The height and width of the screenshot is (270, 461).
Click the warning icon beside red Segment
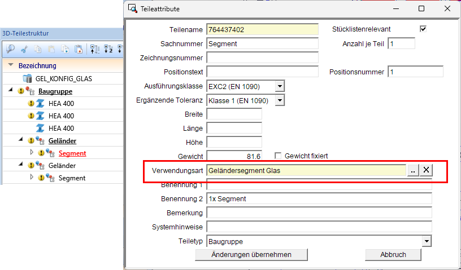[x=41, y=153]
